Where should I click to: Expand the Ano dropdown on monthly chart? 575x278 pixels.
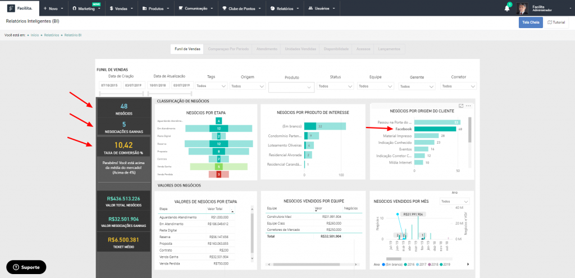pyautogui.click(x=455, y=202)
